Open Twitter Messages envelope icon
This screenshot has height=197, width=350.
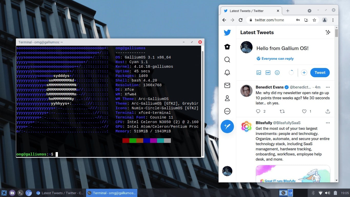(227, 85)
